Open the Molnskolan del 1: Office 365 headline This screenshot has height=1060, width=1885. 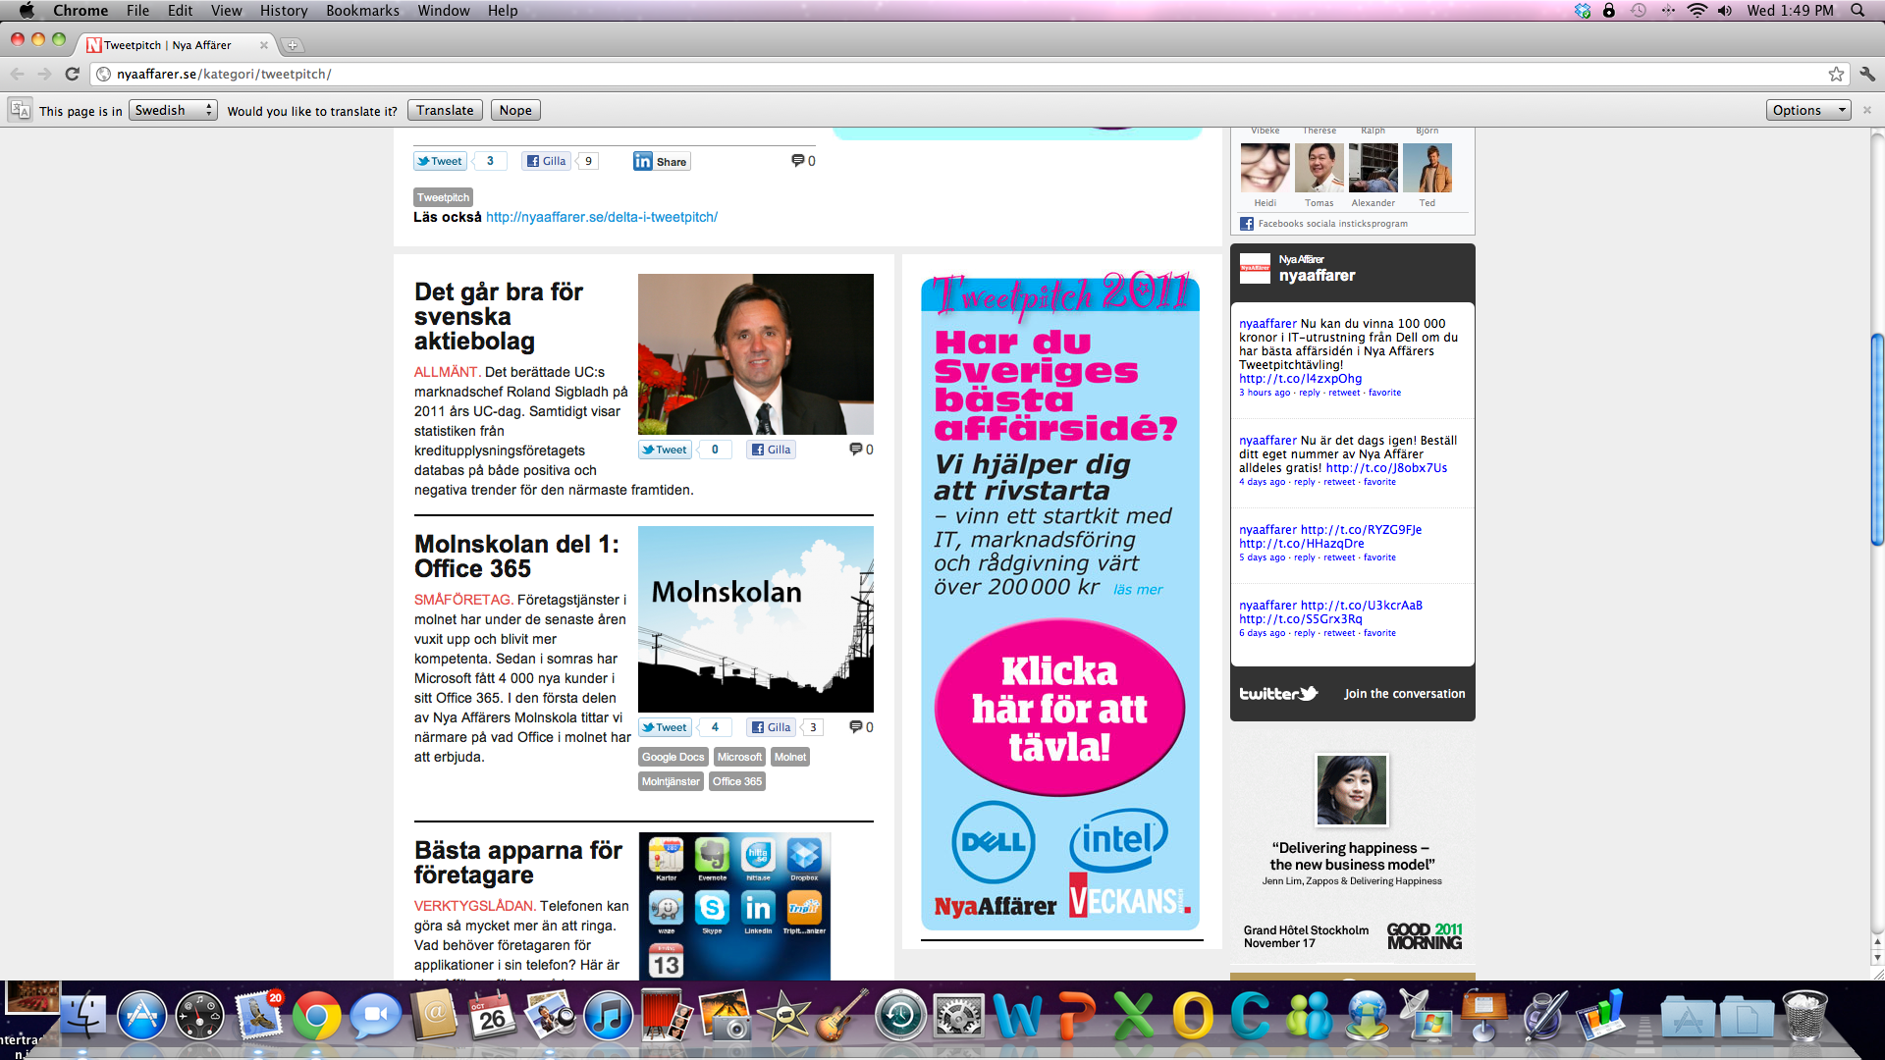tap(516, 556)
